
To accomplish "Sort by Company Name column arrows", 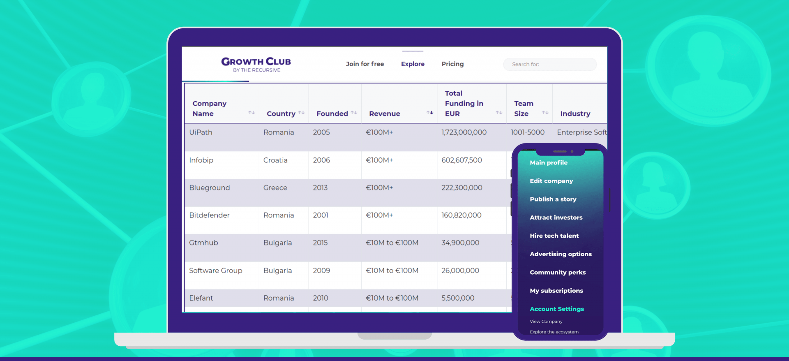I will [x=251, y=113].
